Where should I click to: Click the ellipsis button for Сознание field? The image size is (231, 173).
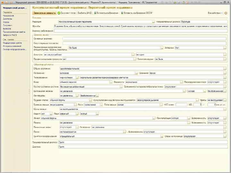pyautogui.click(x=225, y=73)
